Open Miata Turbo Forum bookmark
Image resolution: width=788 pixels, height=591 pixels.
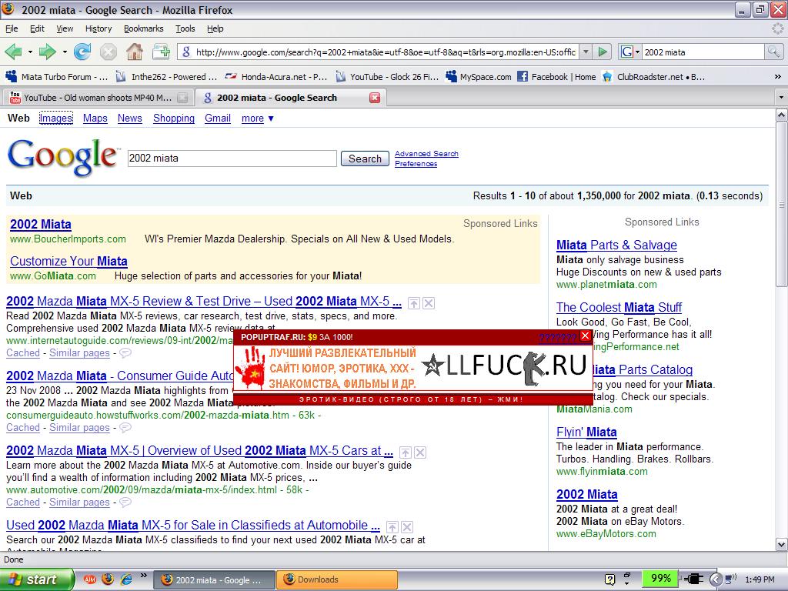56,77
